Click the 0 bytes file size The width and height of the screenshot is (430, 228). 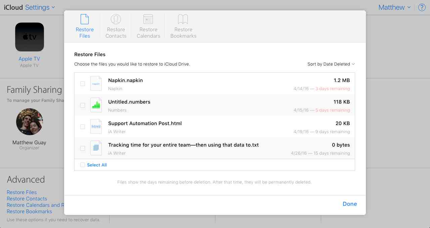pyautogui.click(x=341, y=145)
